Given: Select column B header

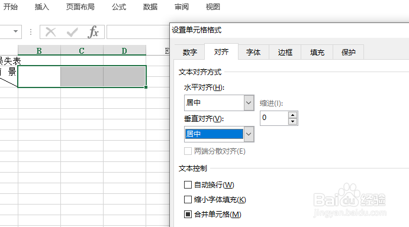Looking at the screenshot, I should [x=39, y=51].
